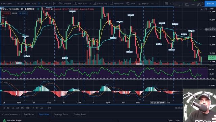216x122 pixels.
Task: Click the crosshair plus icon at 18.7735
Action: (206, 29)
